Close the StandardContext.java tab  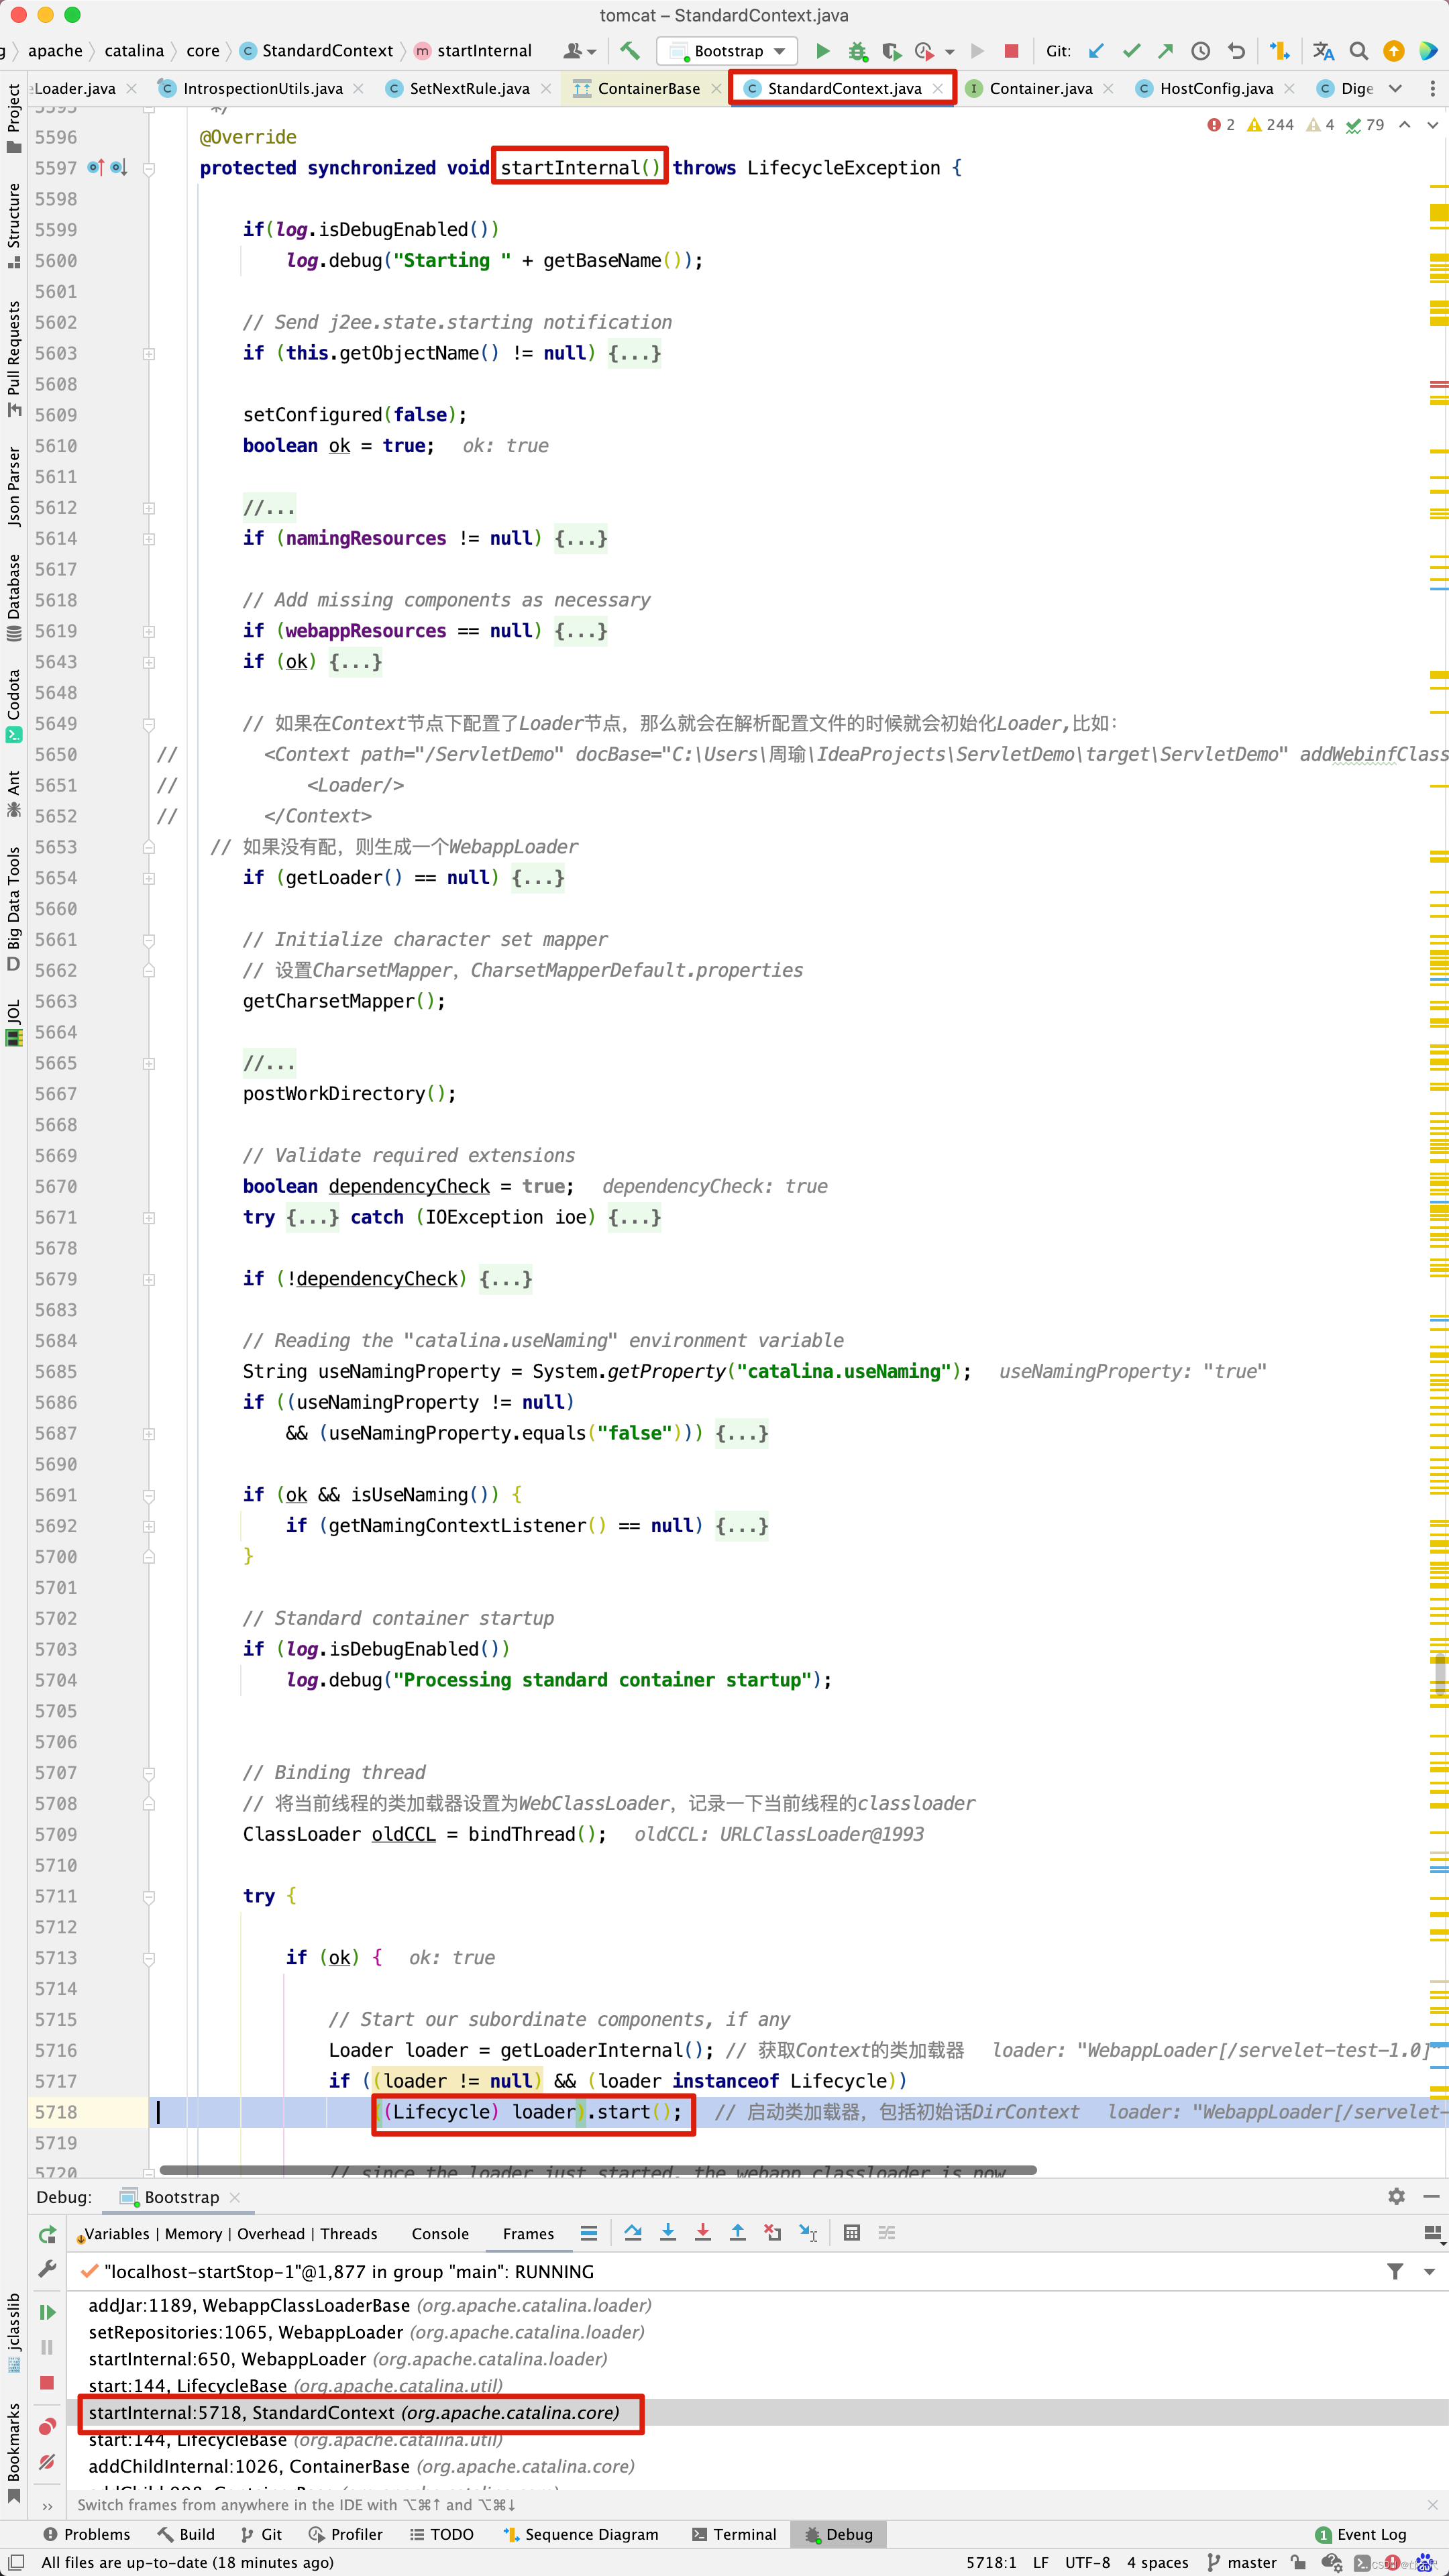click(937, 88)
